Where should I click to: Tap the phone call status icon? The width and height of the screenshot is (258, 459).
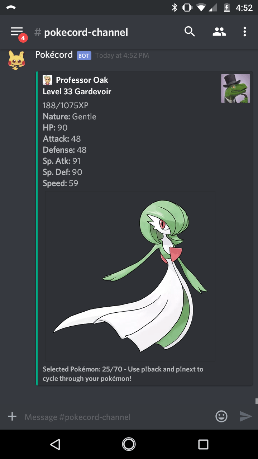(11, 8)
